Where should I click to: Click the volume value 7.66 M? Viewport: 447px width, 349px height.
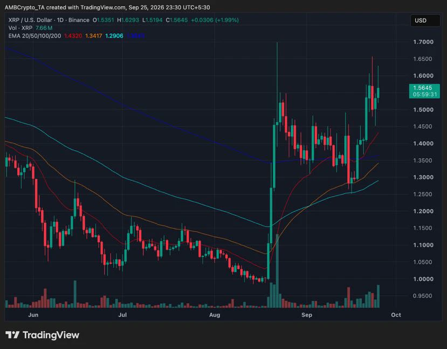coord(44,28)
